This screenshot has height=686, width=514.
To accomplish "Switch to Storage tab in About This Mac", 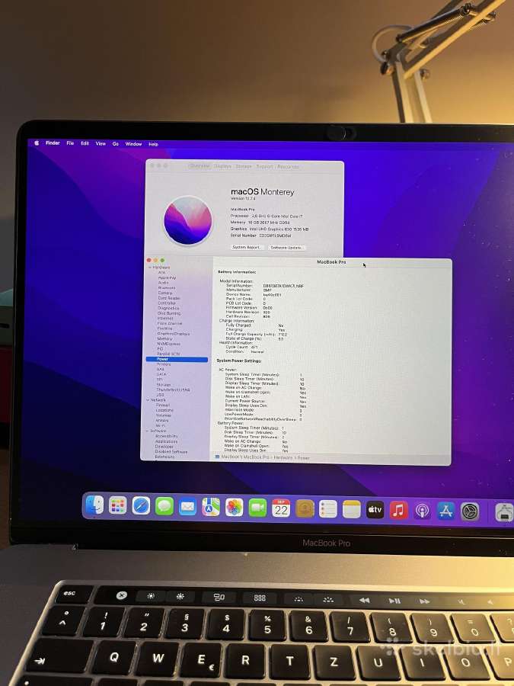I will [244, 167].
